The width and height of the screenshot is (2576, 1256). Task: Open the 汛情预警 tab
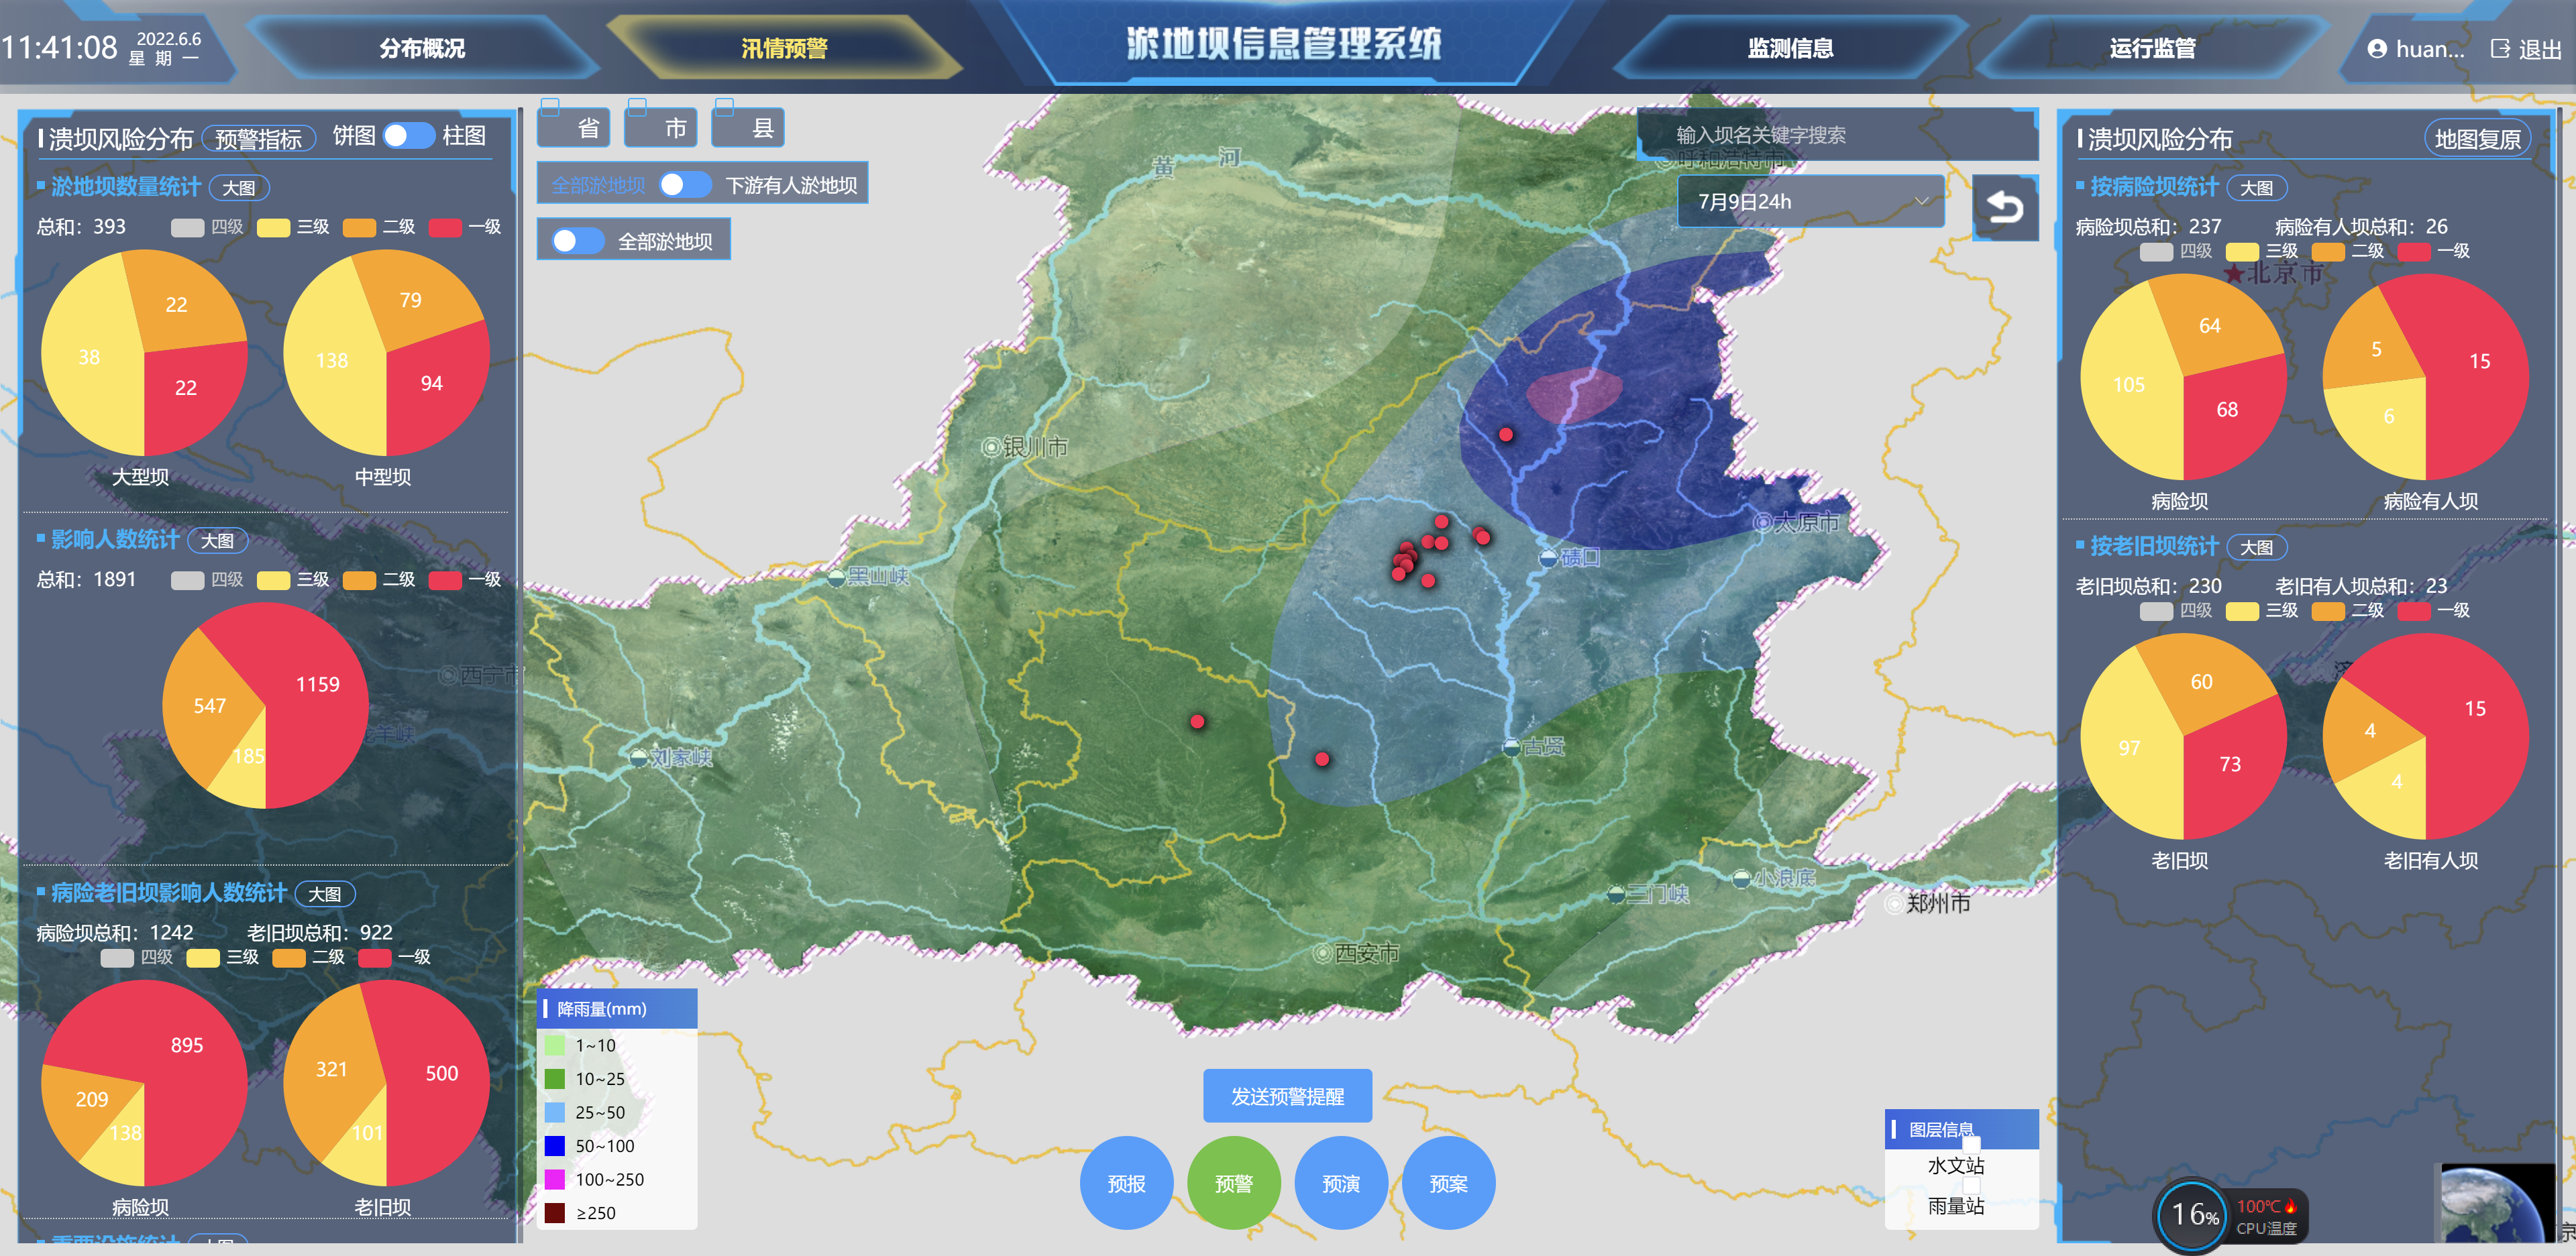pyautogui.click(x=784, y=48)
